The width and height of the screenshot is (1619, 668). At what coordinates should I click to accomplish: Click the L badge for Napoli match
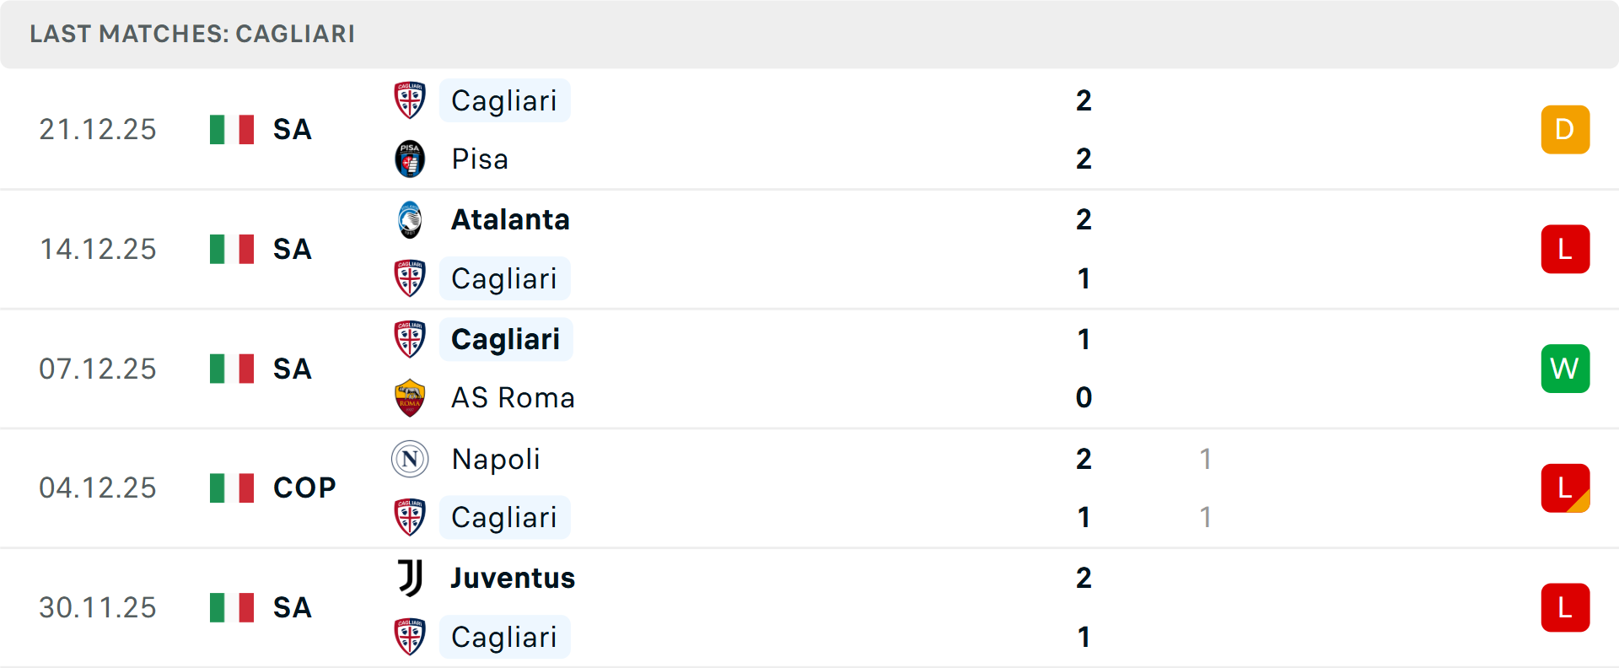1565,488
